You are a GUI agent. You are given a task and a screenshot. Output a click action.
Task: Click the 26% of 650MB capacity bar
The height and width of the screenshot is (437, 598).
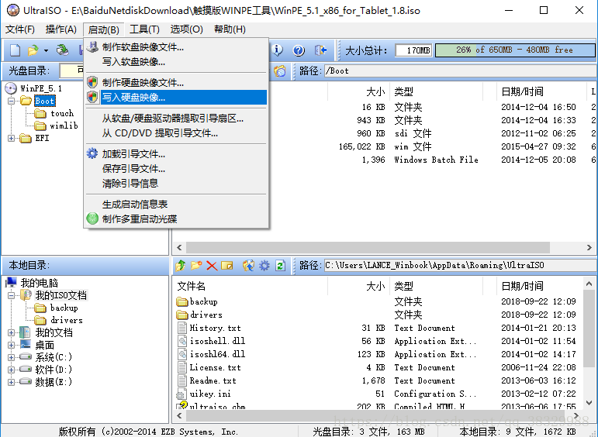(515, 50)
